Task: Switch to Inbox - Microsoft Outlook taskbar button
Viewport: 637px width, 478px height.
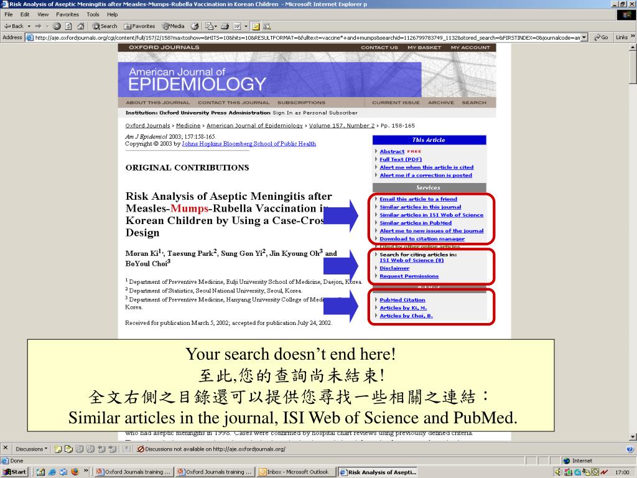Action: (295, 472)
